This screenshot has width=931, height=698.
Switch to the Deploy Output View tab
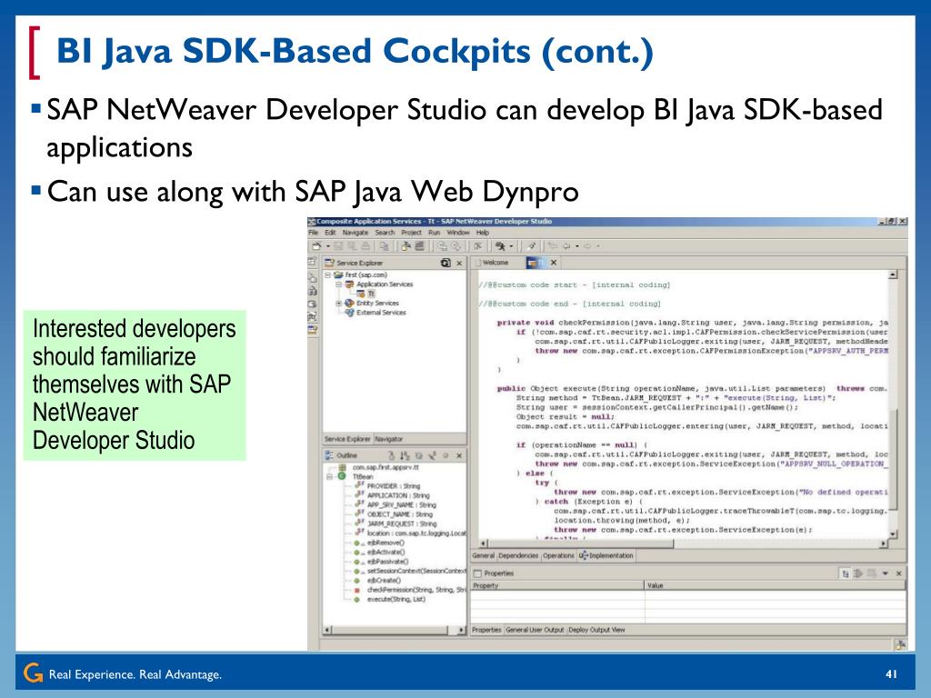pos(596,630)
